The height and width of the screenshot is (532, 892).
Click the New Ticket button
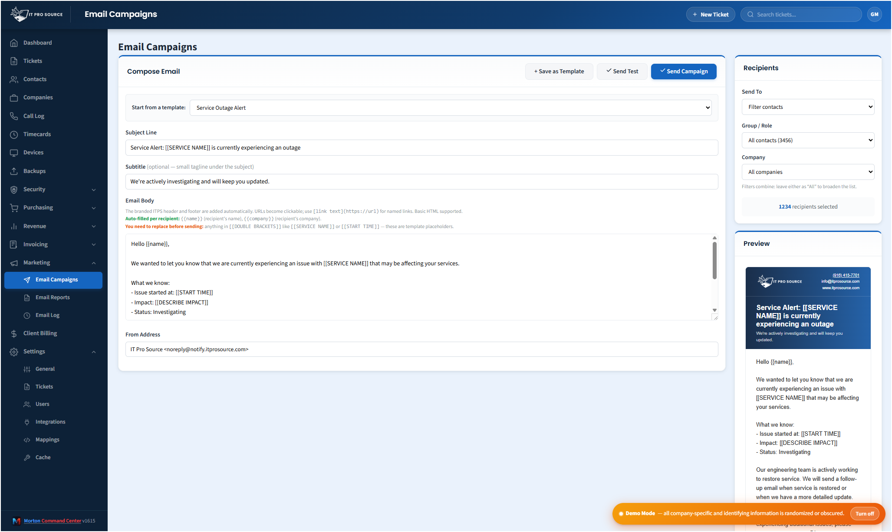point(711,14)
